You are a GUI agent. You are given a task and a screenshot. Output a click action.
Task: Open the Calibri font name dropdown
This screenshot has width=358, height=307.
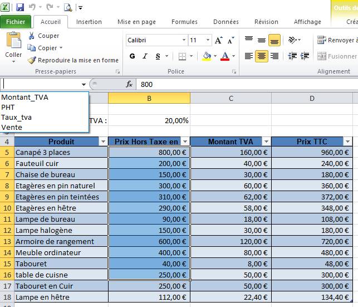click(x=184, y=41)
